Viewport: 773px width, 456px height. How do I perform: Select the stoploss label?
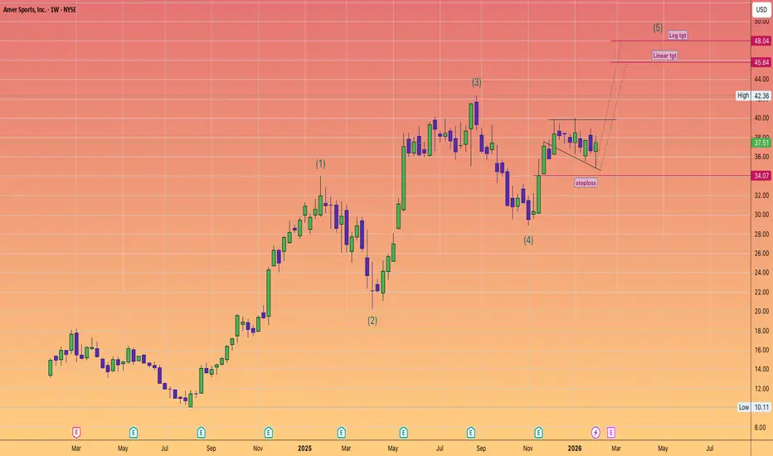[x=586, y=183]
